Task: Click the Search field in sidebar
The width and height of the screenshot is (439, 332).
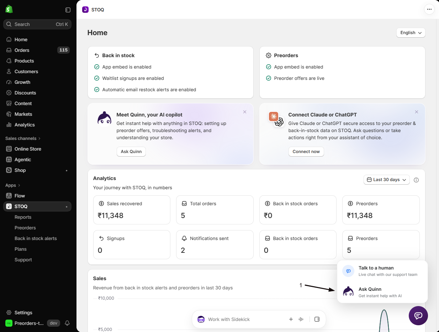Action: (x=37, y=24)
